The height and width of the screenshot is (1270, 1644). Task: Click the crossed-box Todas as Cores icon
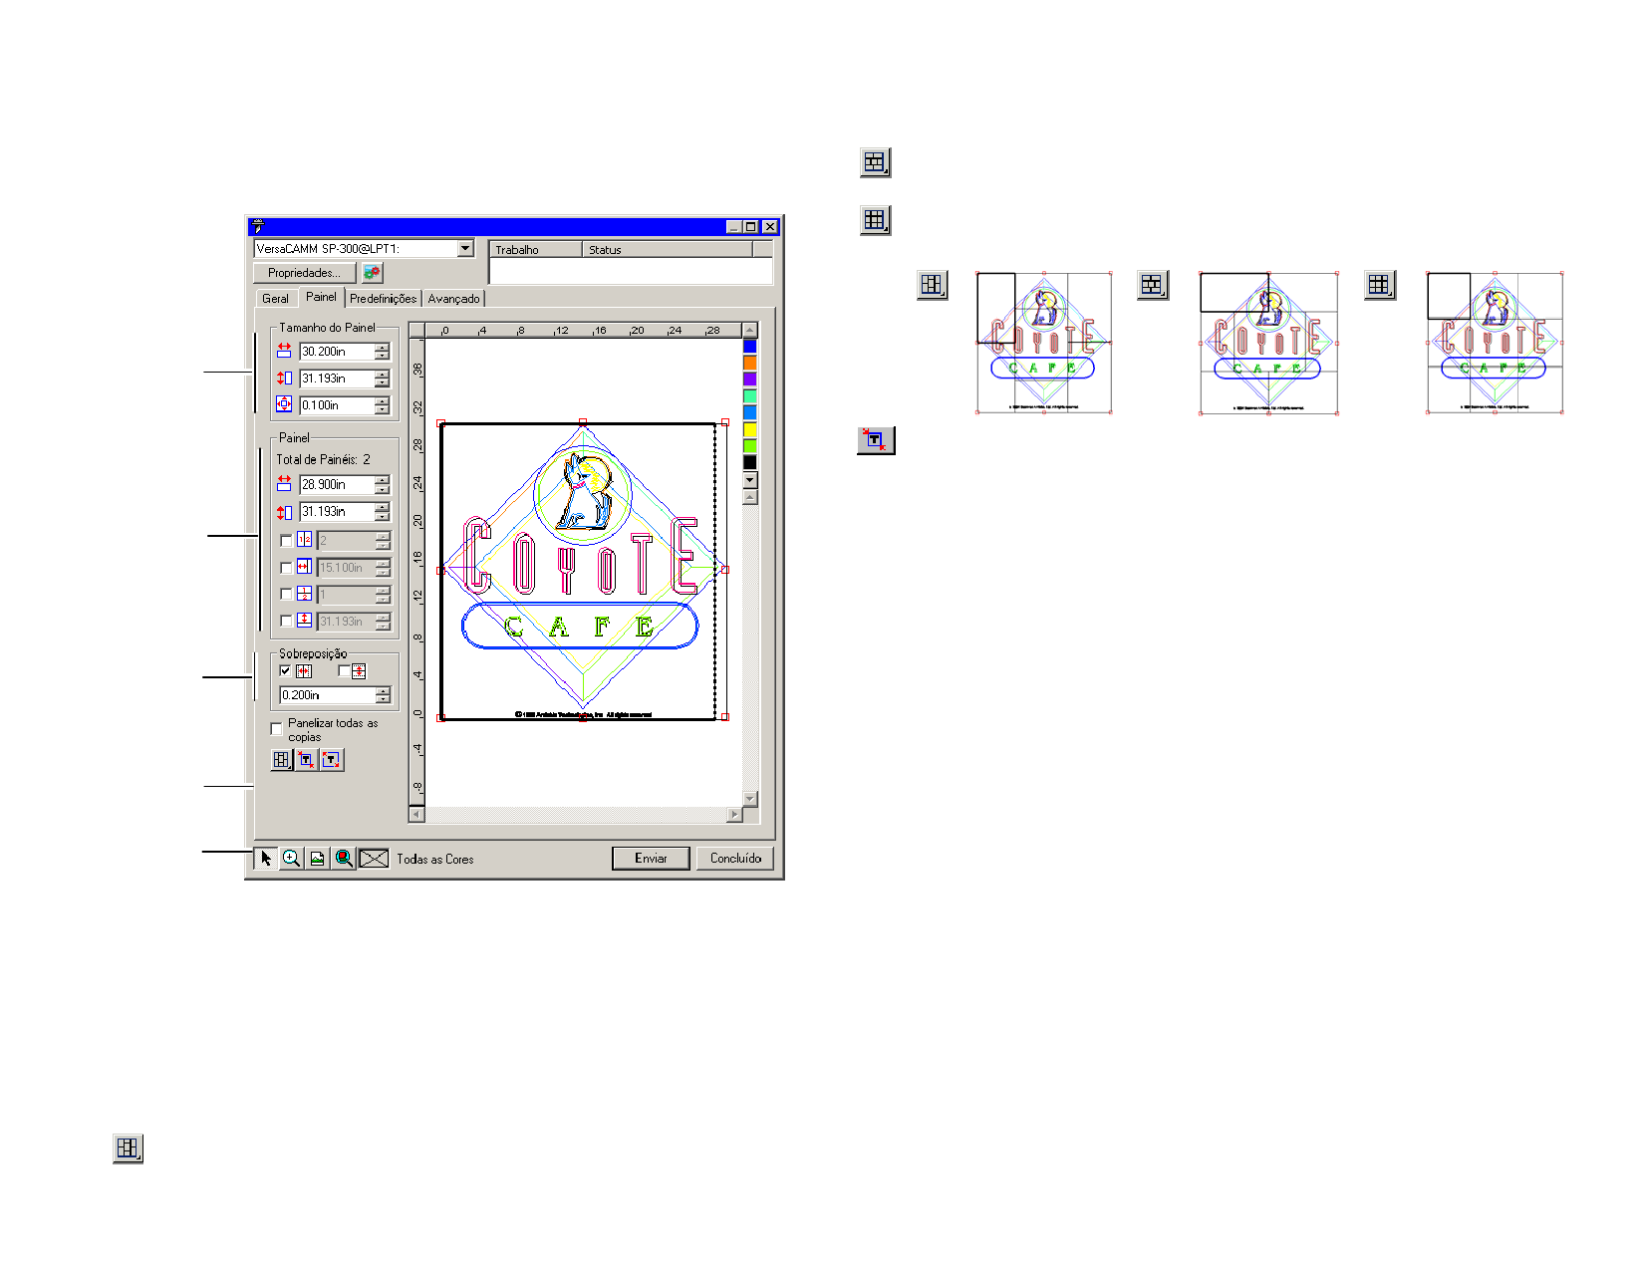pos(374,859)
